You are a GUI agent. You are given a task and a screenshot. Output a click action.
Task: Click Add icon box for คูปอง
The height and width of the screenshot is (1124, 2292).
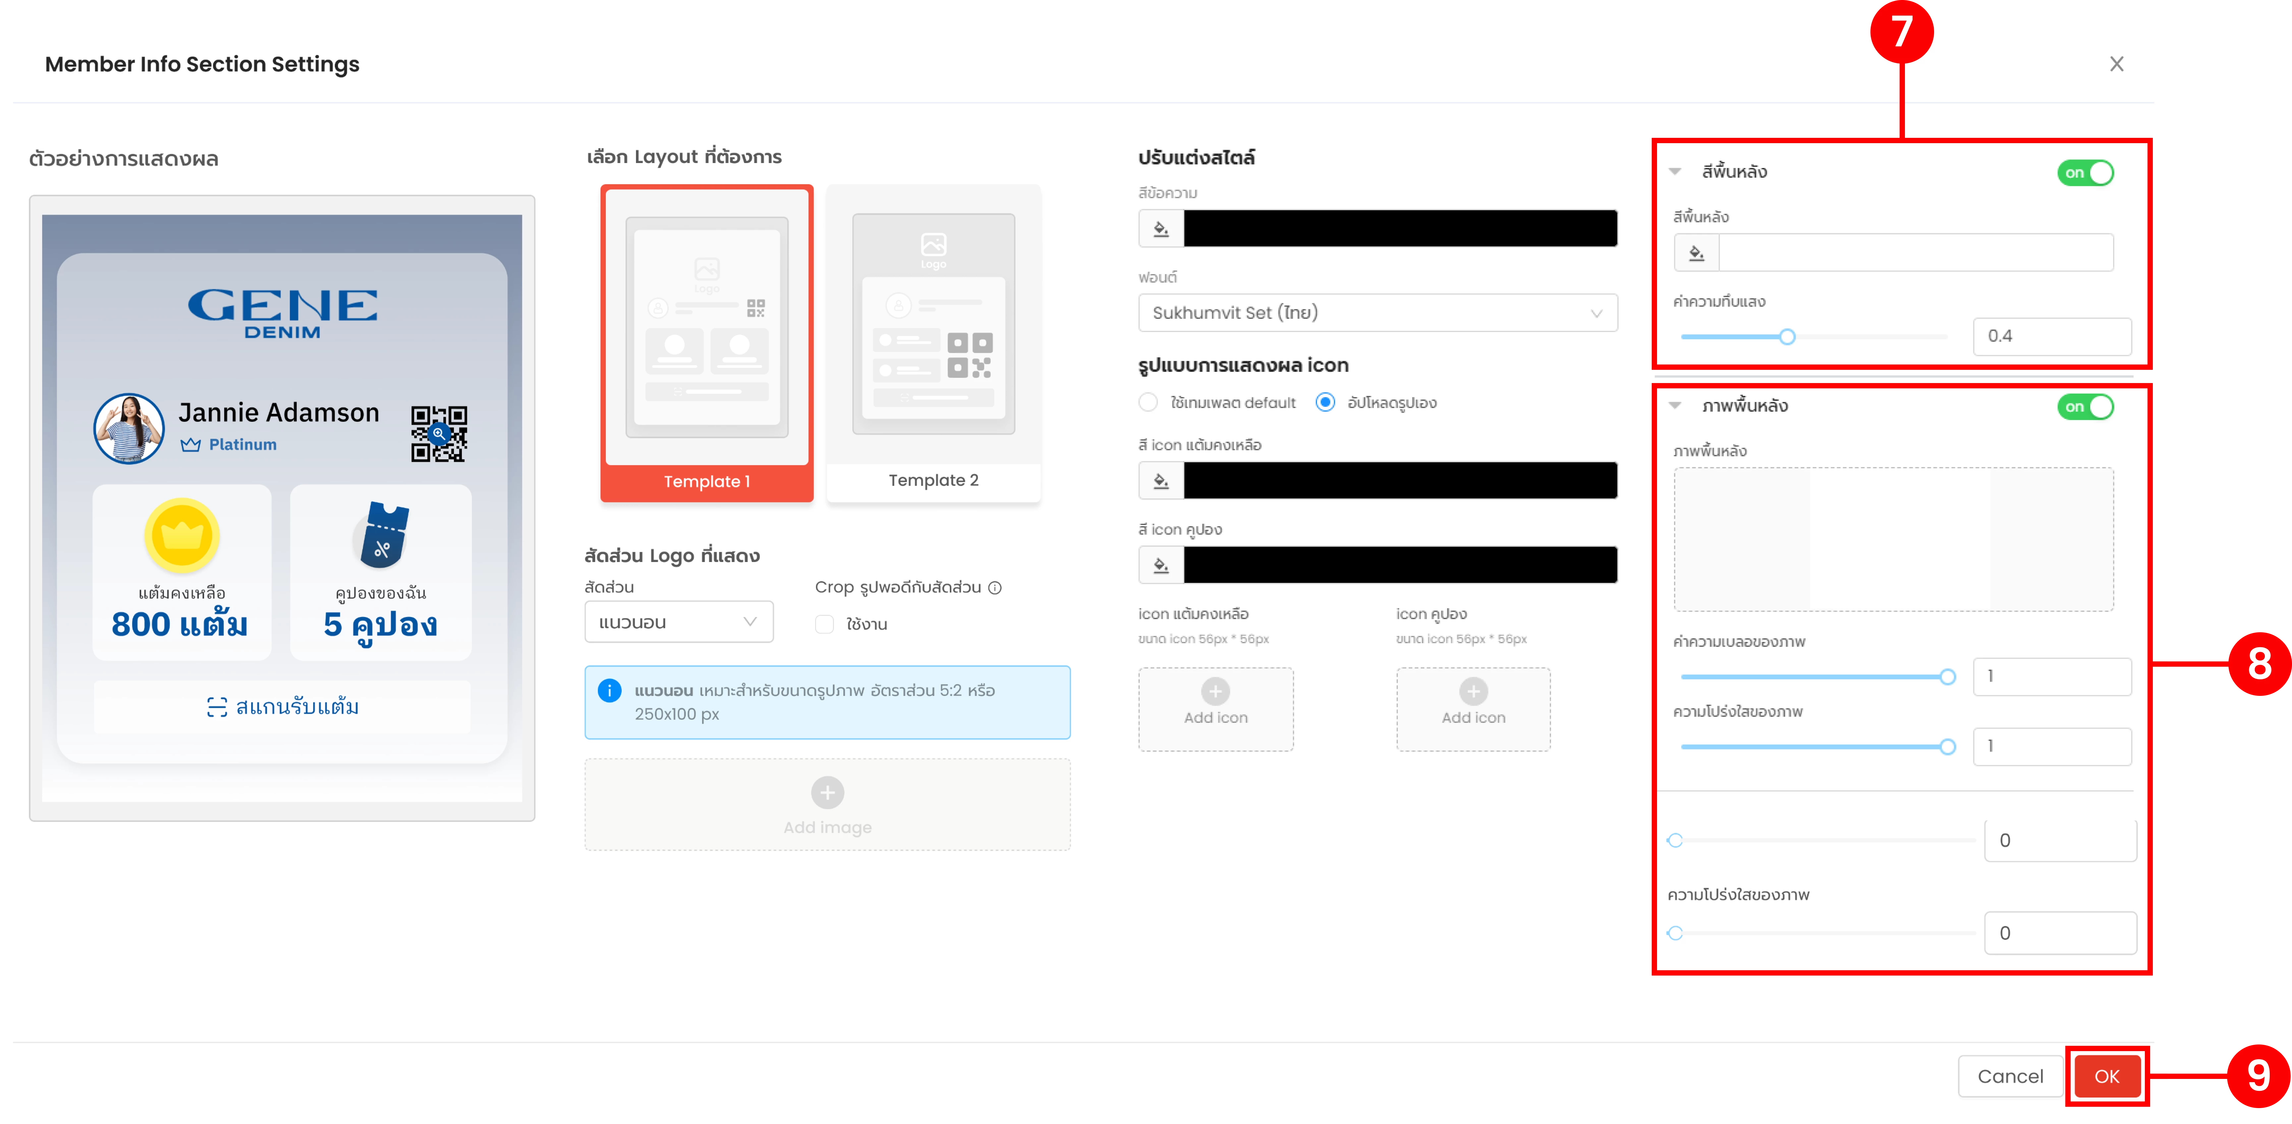(1473, 709)
